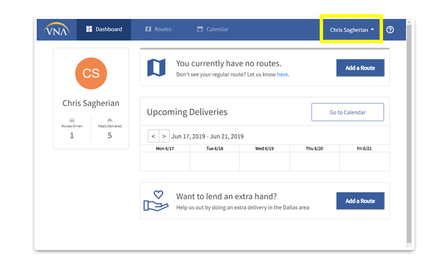Open the Chris Sagherian user dropdown
444x272 pixels.
pyautogui.click(x=352, y=30)
